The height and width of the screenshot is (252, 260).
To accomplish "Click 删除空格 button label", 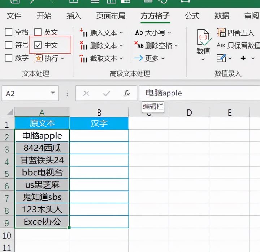I will coord(159,45).
